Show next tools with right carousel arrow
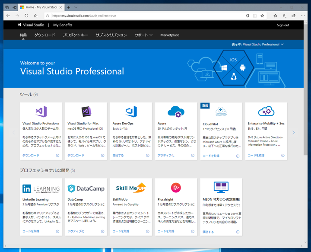This screenshot has height=252, width=311. pyautogui.click(x=294, y=133)
